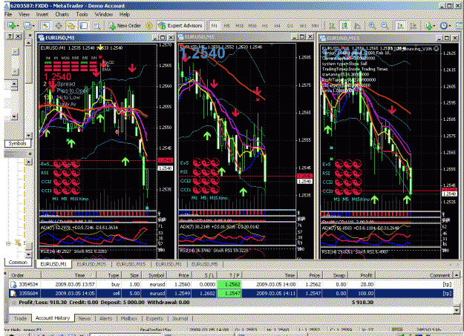Switch to the Experts tab in Terminal
Image resolution: width=464 pixels, height=336 pixels.
click(154, 318)
